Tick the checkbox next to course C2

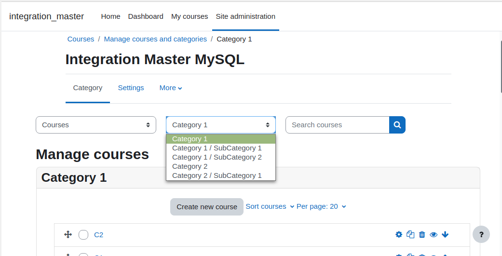83,235
